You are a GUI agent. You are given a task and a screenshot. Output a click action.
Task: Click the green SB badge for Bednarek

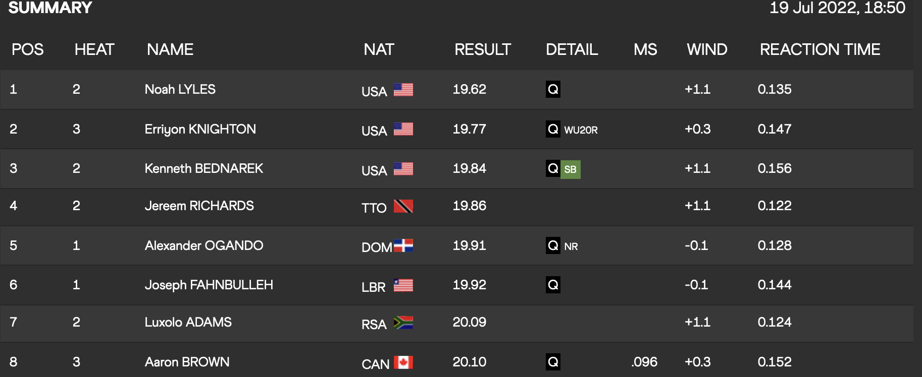(570, 169)
